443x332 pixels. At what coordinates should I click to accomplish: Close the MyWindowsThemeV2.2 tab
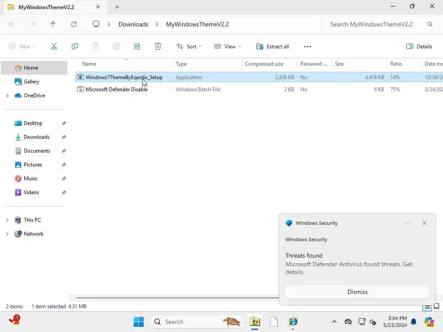[x=98, y=7]
